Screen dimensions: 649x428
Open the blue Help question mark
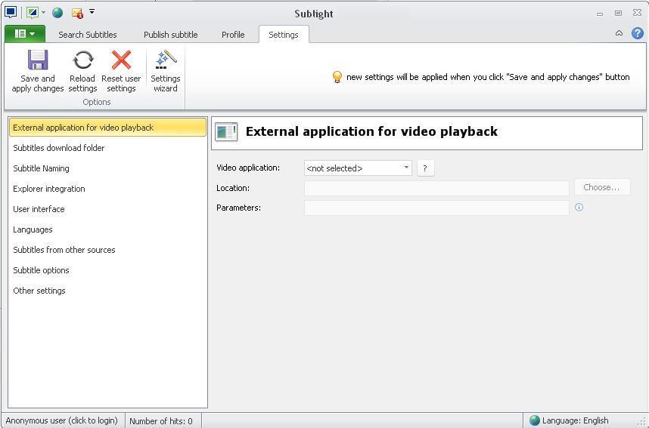tap(638, 33)
